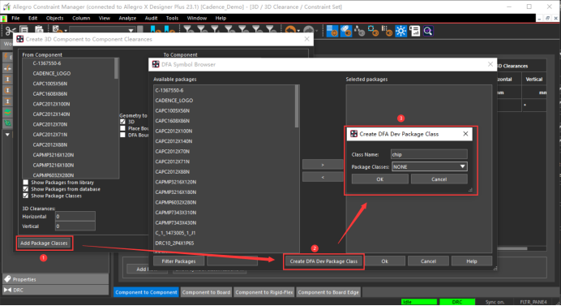
Task: Open the File menu
Action: pos(15,18)
